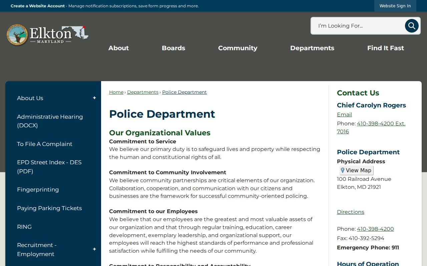The image size is (427, 266).
Task: Click phone 410-398-4200 Ext. 7016 link
Action: [x=371, y=127]
